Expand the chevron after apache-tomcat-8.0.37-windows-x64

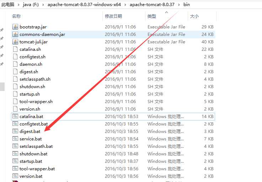coord(125,5)
